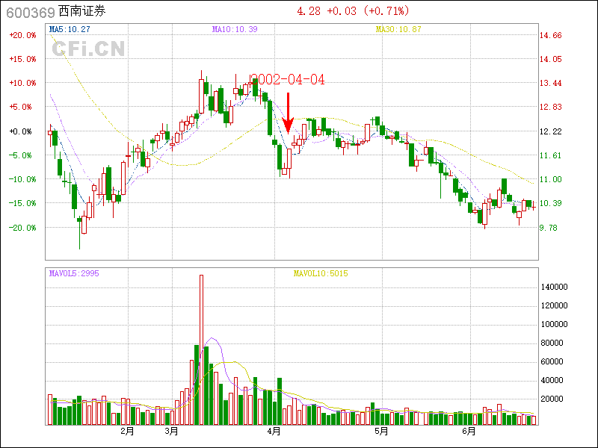Click the CFi.CN watermark logo

tap(87, 49)
